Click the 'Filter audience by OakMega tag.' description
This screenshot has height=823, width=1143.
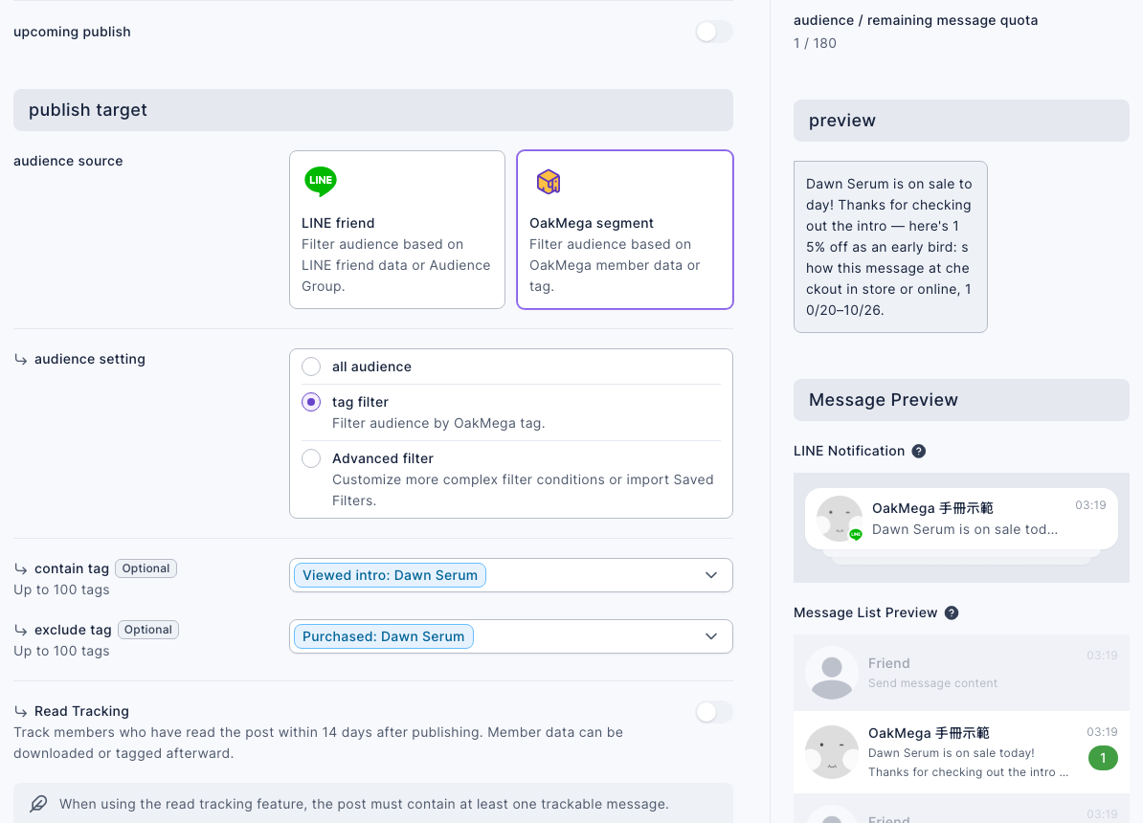pyautogui.click(x=438, y=424)
